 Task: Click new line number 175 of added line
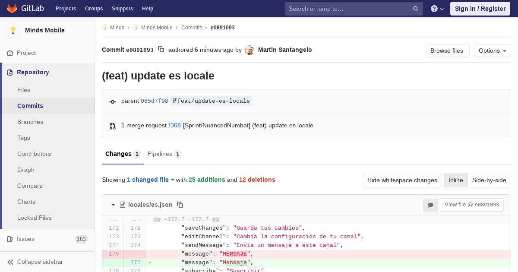click(x=135, y=263)
